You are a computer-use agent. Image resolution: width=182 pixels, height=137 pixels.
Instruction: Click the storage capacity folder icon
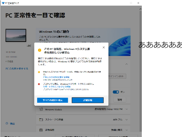(41, 119)
